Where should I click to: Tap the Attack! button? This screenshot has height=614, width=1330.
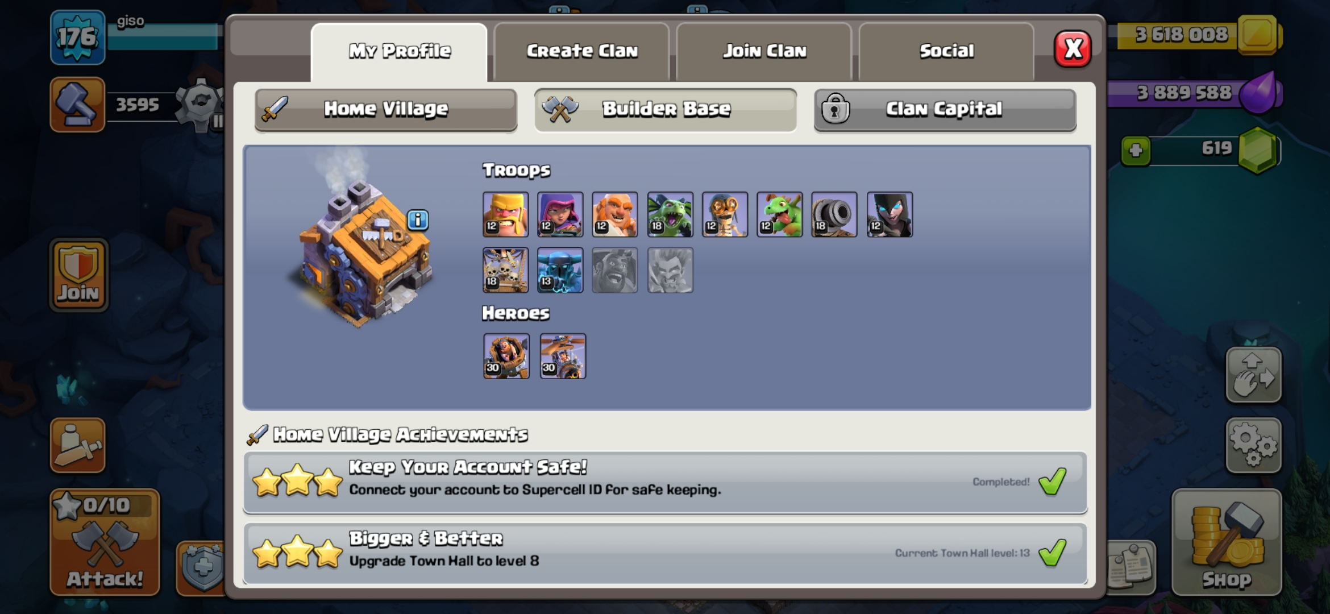[105, 542]
